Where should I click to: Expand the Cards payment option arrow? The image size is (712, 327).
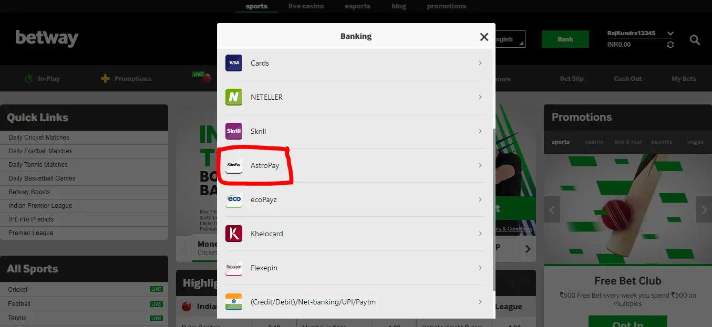pos(480,63)
